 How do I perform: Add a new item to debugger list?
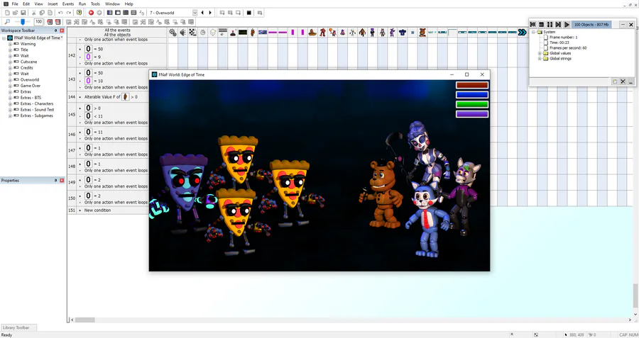[615, 81]
